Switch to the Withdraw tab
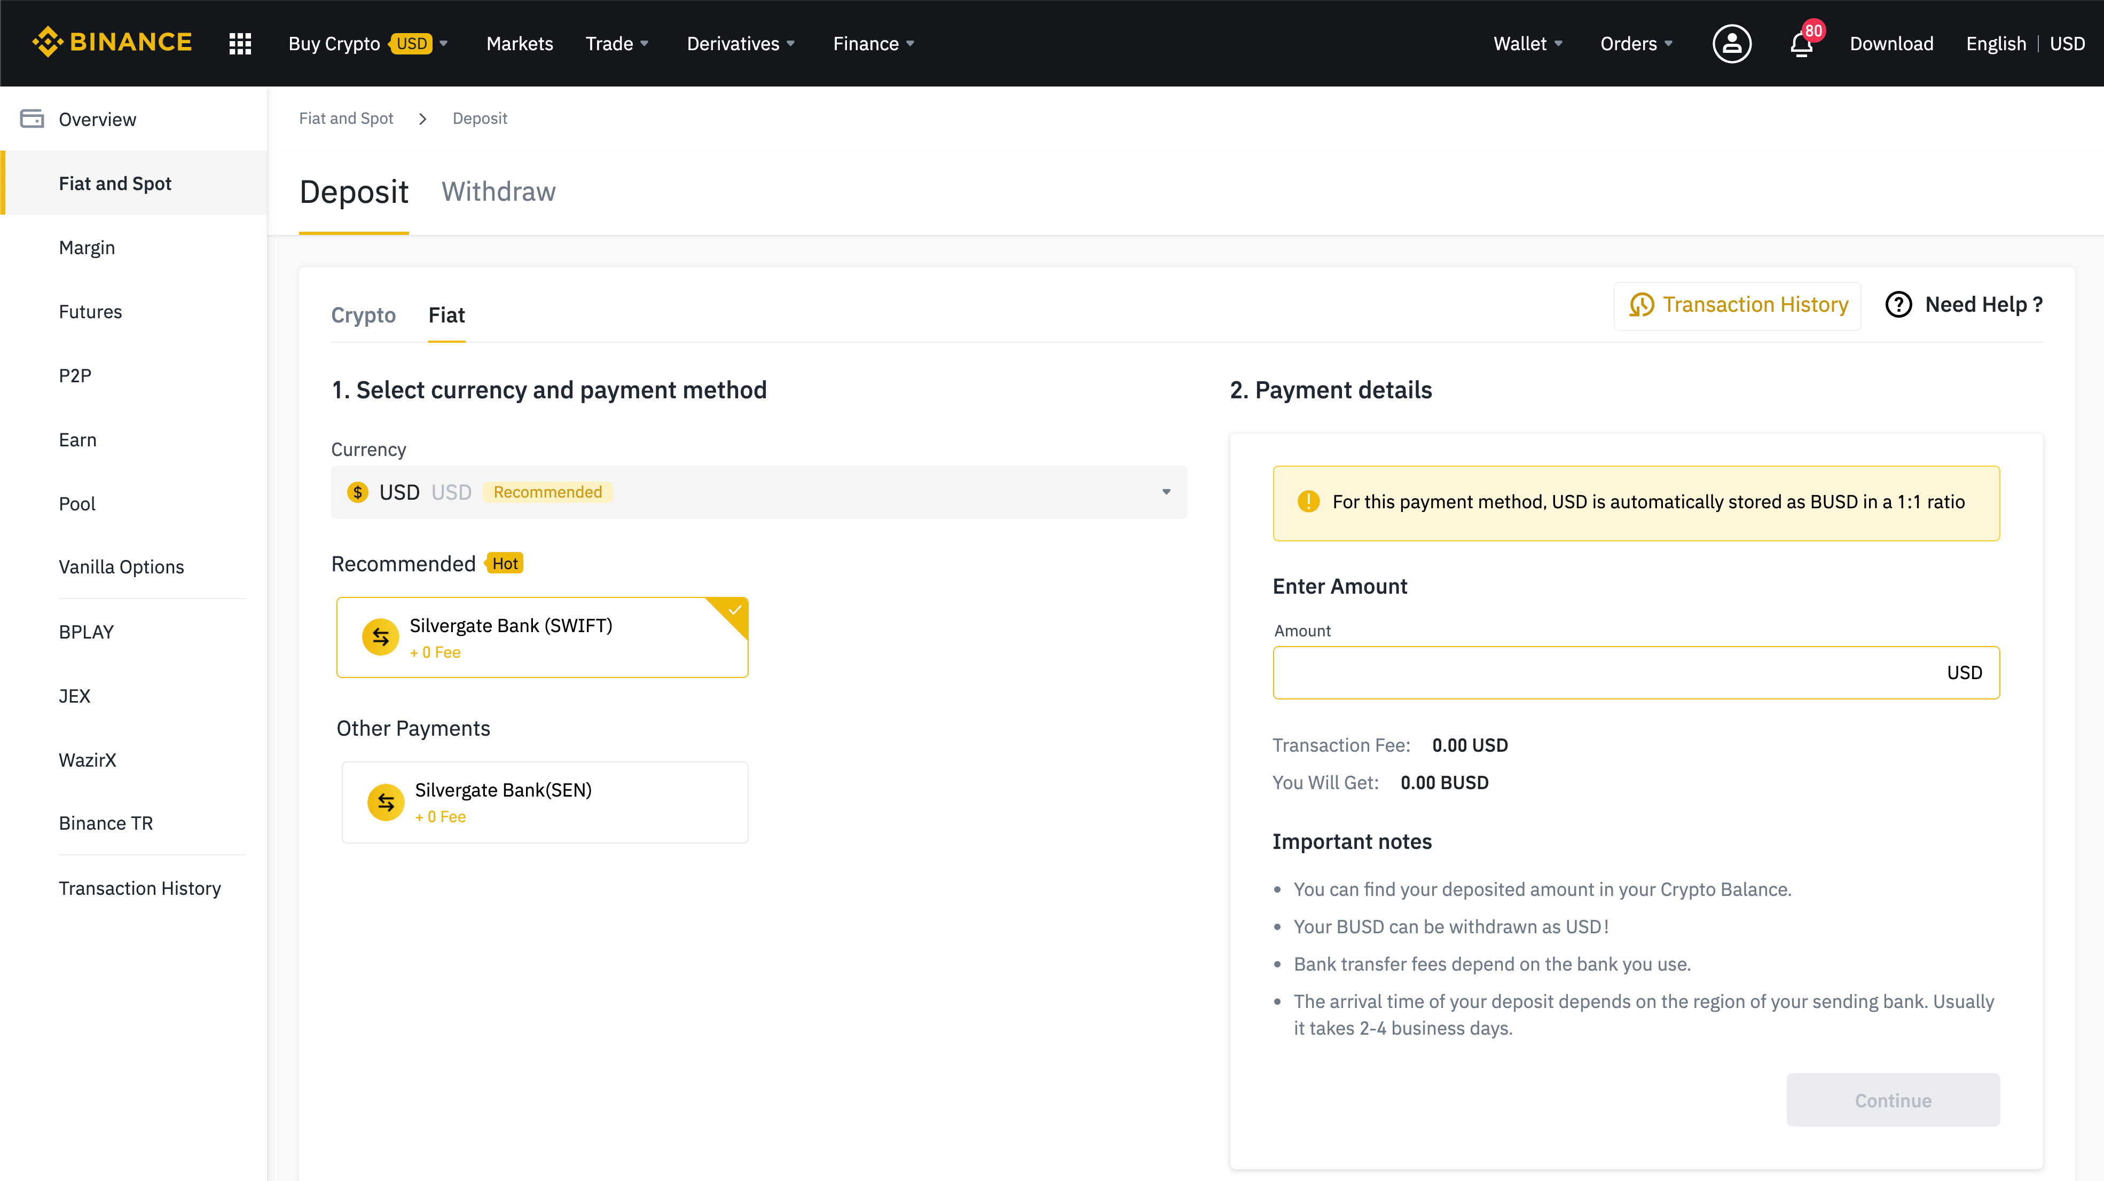The image size is (2104, 1181). (498, 192)
